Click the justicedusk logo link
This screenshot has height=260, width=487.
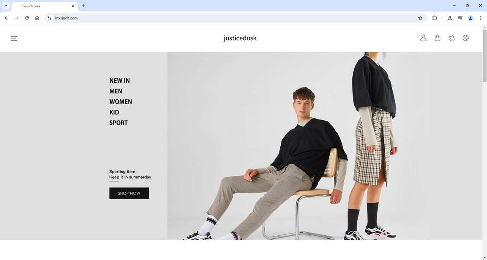point(240,38)
